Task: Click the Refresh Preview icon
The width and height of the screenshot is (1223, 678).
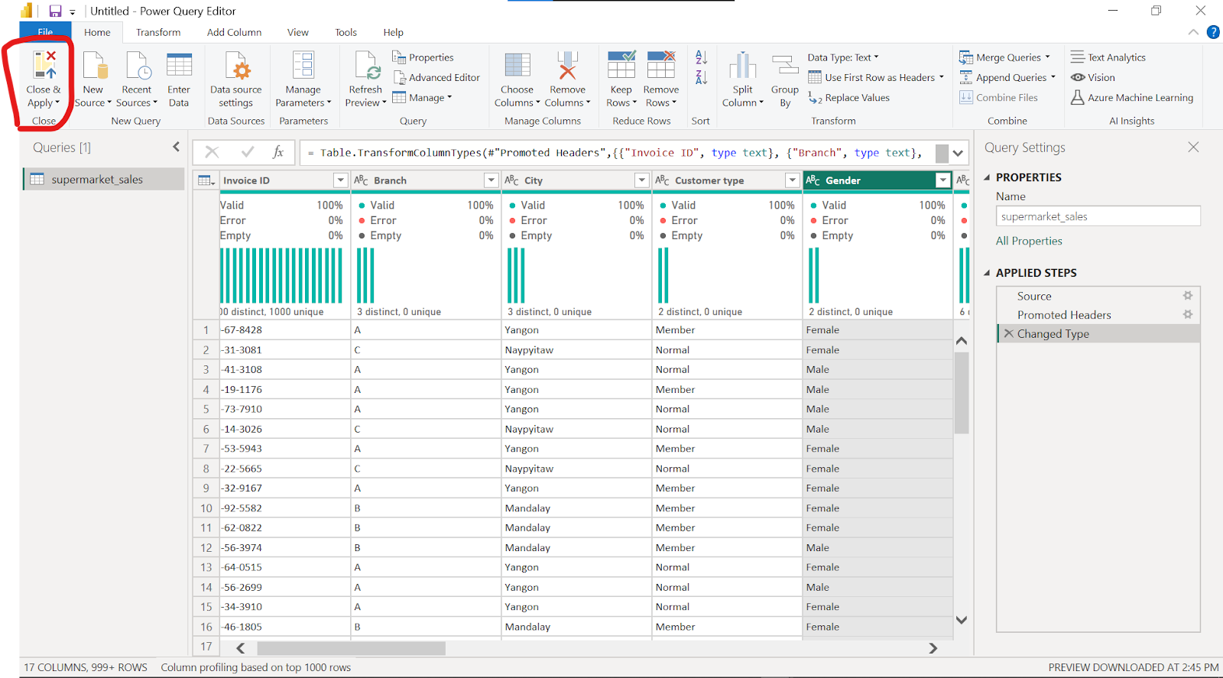Action: point(367,66)
